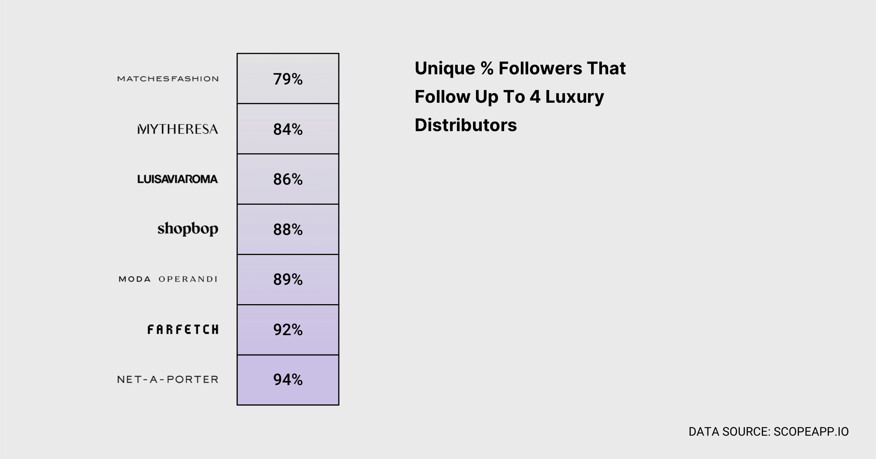The image size is (876, 459).
Task: Click the 84% cell for Mytheresa
Action: pyautogui.click(x=288, y=129)
